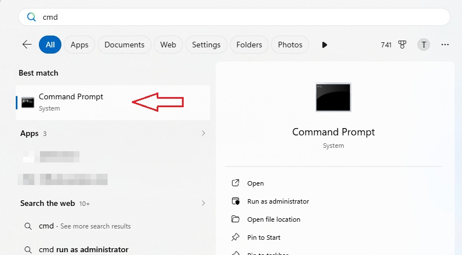The image size is (462, 255).
Task: Expand the Apps results section chevron
Action: pos(203,133)
